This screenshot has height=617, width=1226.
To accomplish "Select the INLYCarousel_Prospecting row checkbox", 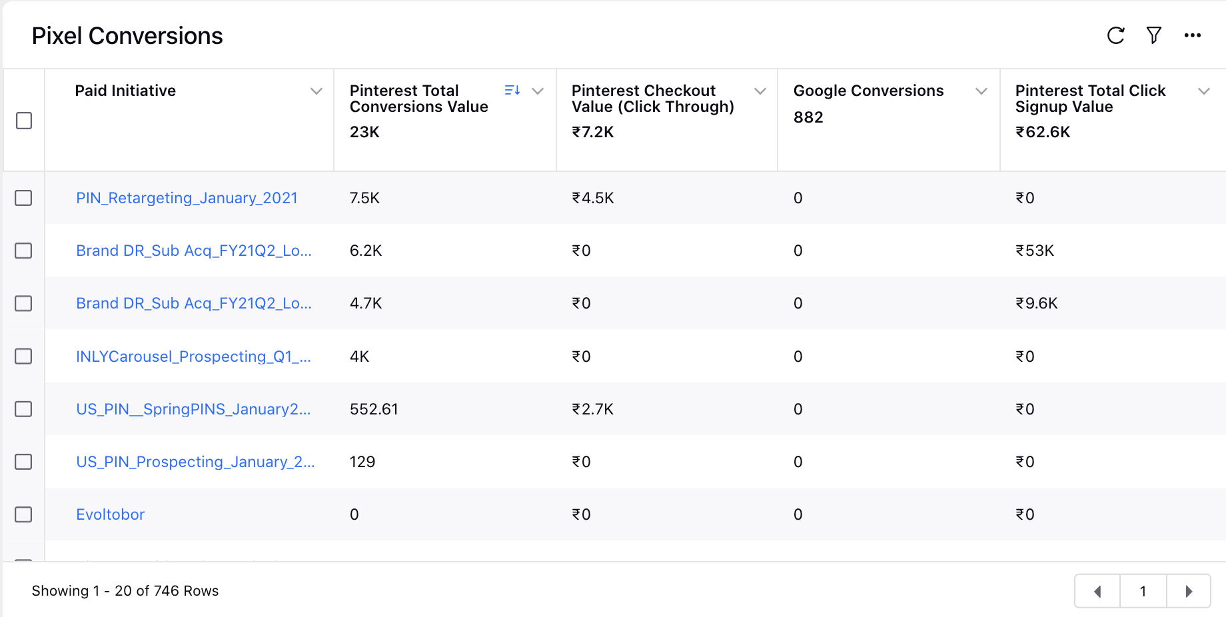I will pyautogui.click(x=24, y=356).
